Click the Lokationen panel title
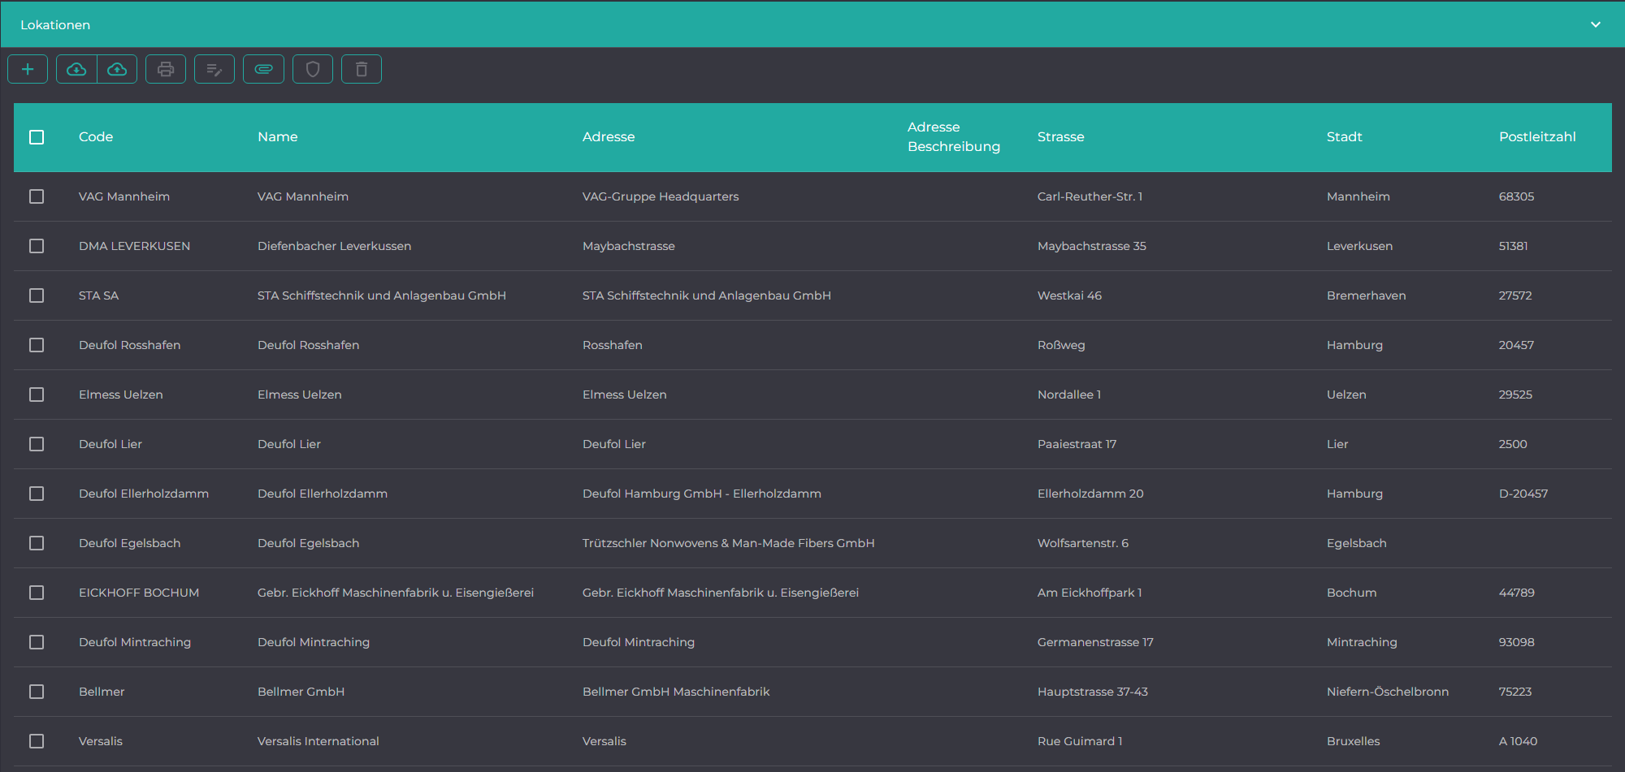This screenshot has height=772, width=1625. point(55,25)
